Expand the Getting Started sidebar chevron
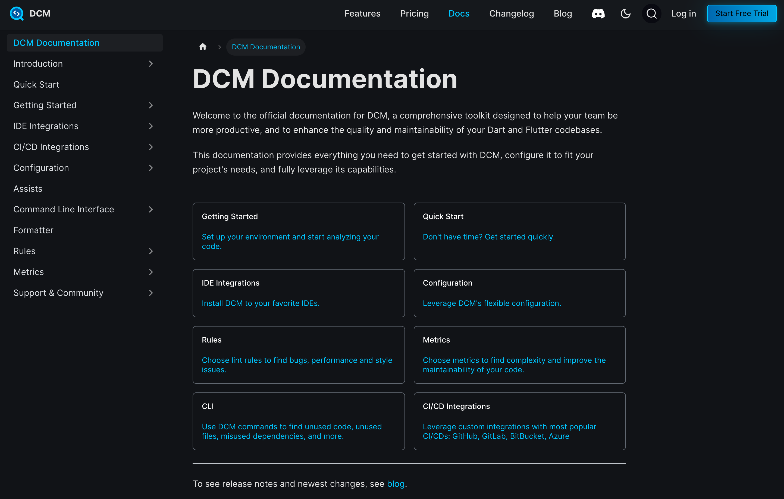784x499 pixels. point(150,105)
